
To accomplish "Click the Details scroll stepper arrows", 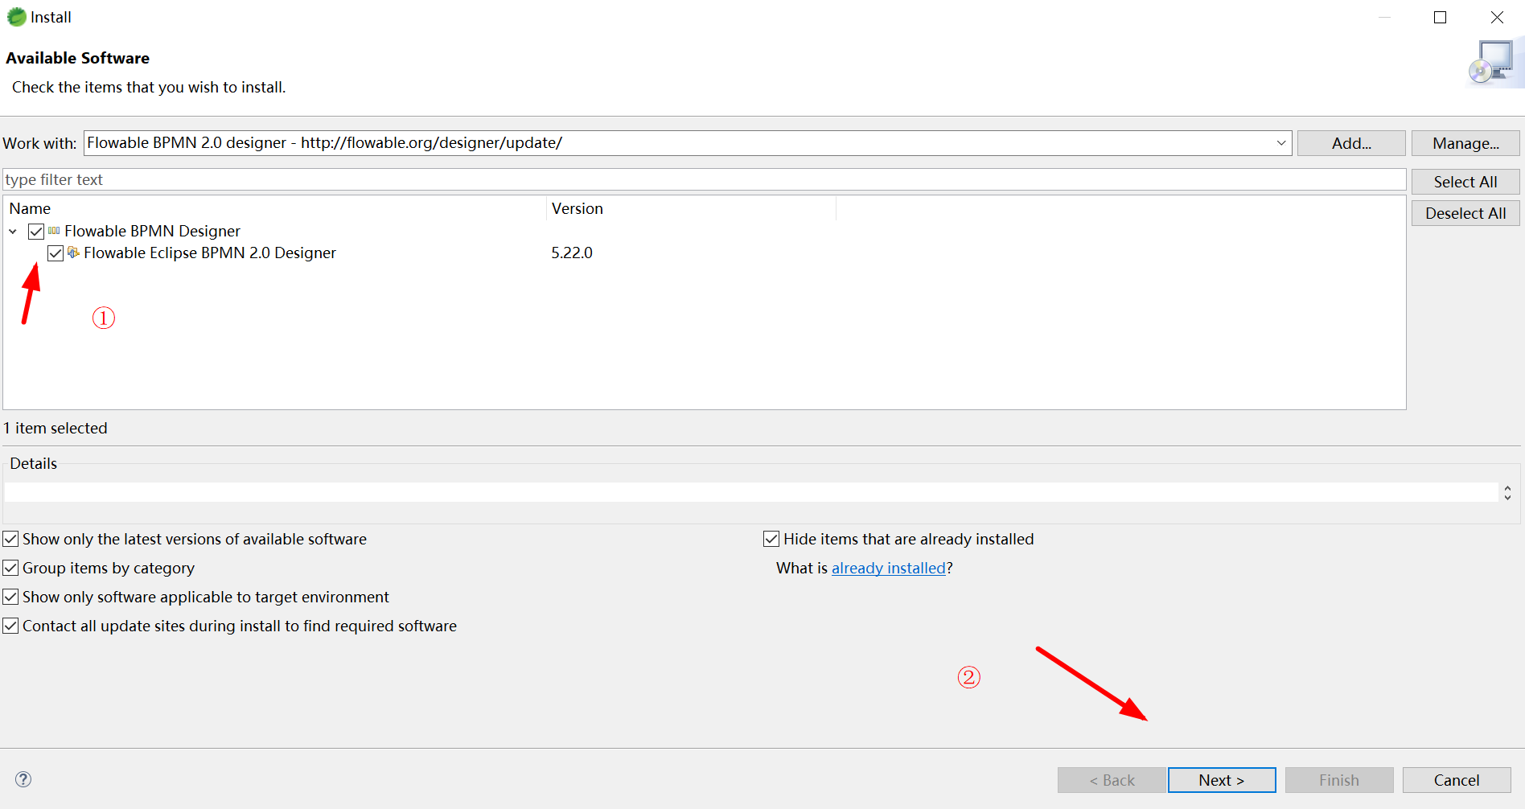I will coord(1507,493).
